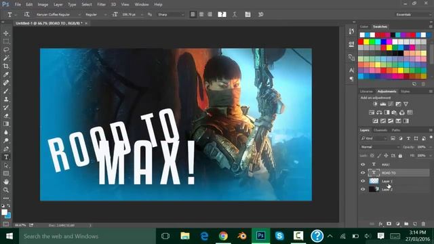Toggle lock position in Layers panel
The width and height of the screenshot is (434, 244).
click(x=386, y=156)
